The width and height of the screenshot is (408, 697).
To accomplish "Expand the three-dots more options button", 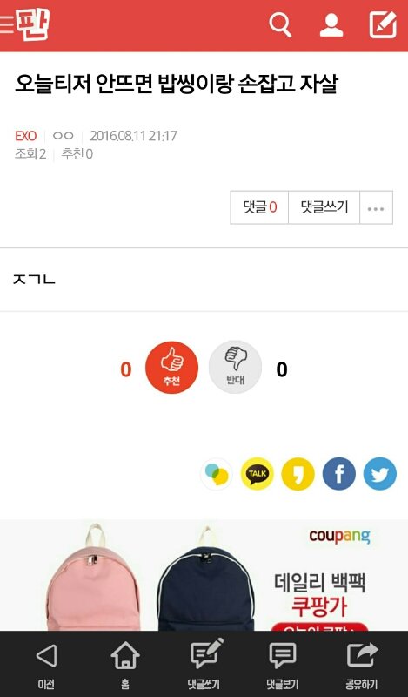I will click(x=376, y=207).
